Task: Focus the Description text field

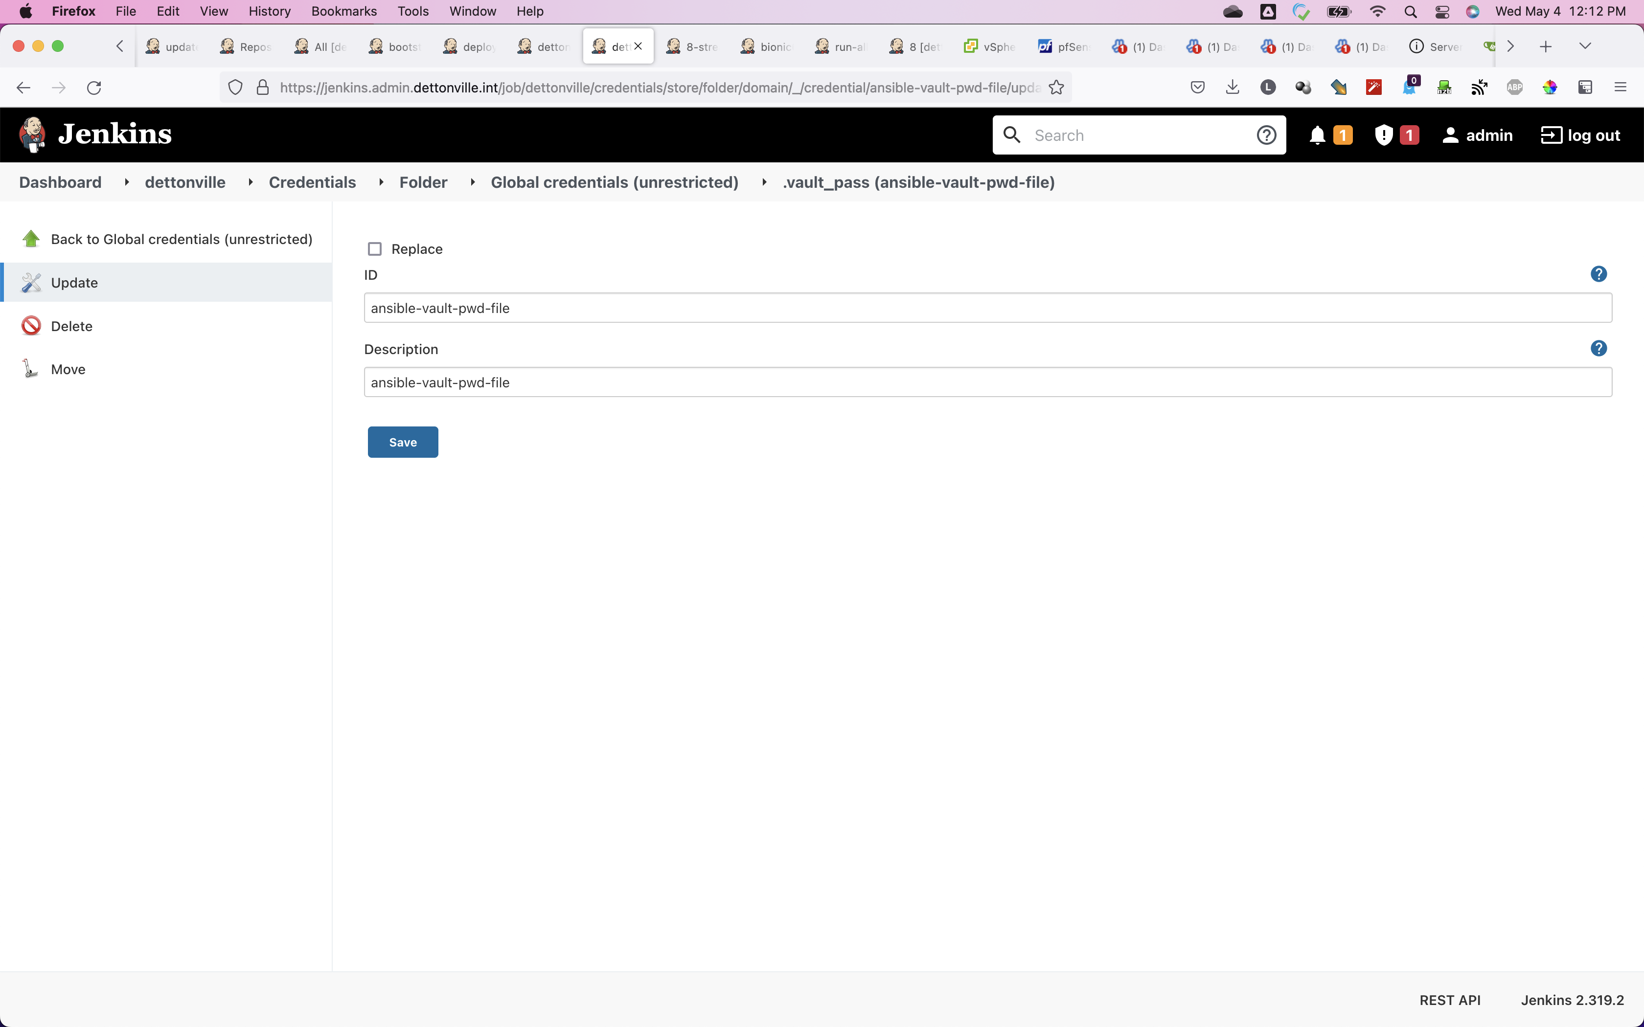Action: click(987, 382)
